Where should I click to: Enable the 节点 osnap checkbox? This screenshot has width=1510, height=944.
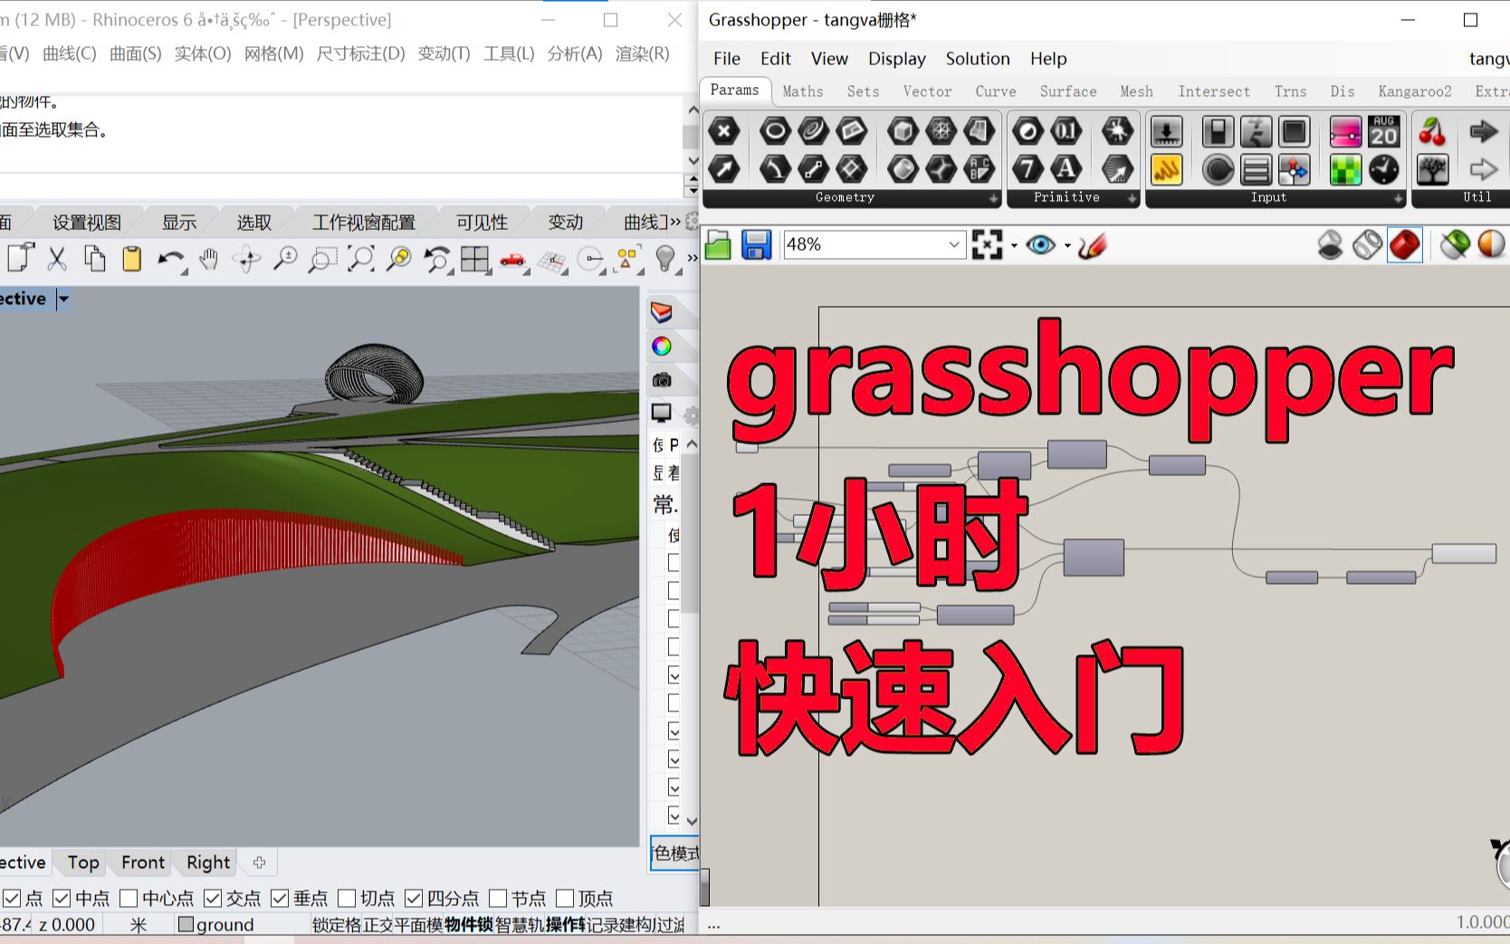(498, 899)
